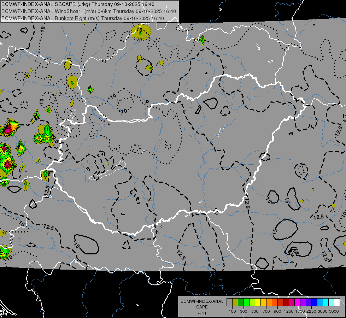This screenshot has height=318, width=346.
Task: Click the Bunkers Right title line
Action: (83, 18)
